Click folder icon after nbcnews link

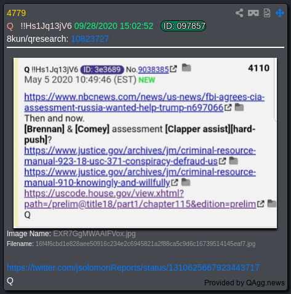click(239, 107)
